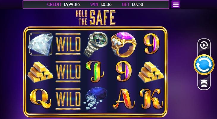Click the top WILD symbol

(x=68, y=44)
